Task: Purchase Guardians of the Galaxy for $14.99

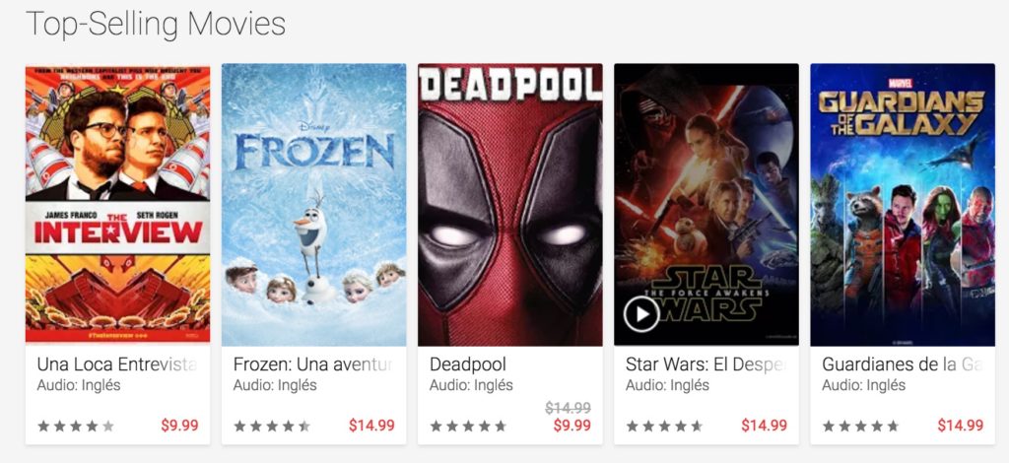Action: tap(960, 426)
